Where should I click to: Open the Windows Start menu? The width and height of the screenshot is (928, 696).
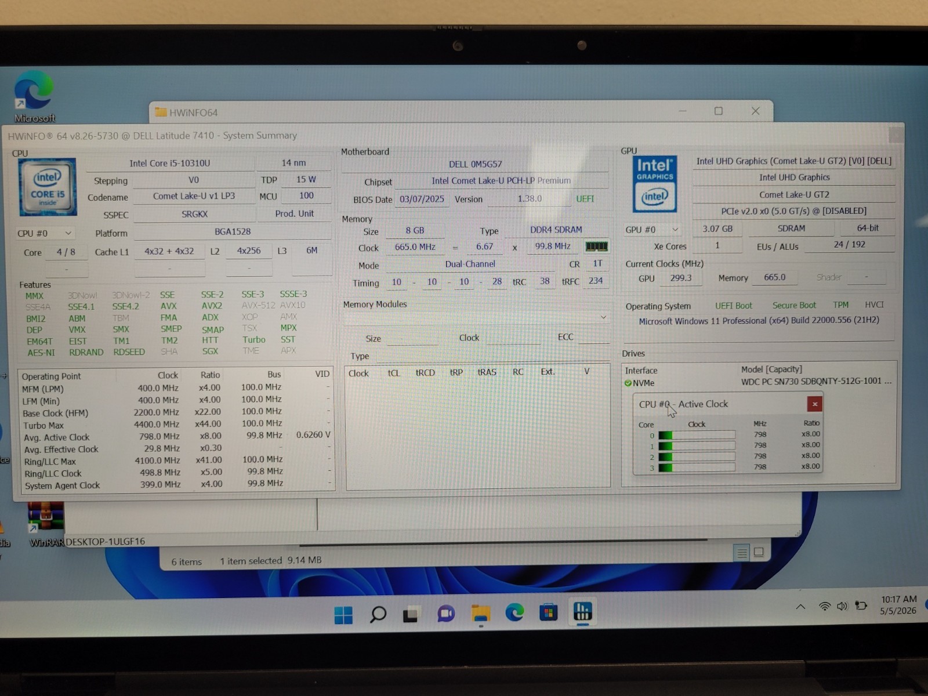[343, 614]
